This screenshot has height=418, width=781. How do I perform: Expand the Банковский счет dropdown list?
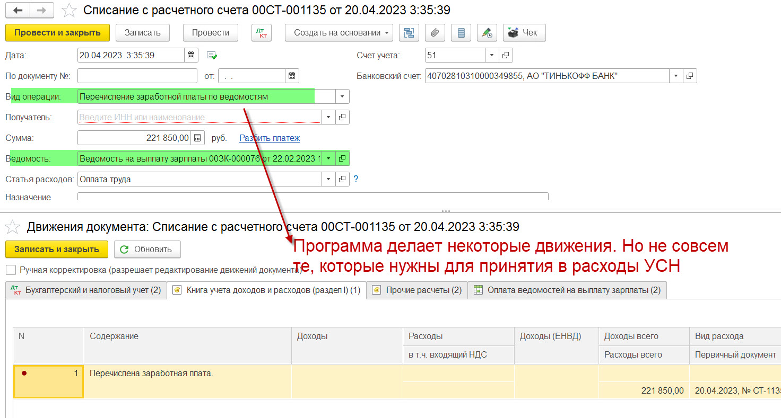tap(676, 76)
